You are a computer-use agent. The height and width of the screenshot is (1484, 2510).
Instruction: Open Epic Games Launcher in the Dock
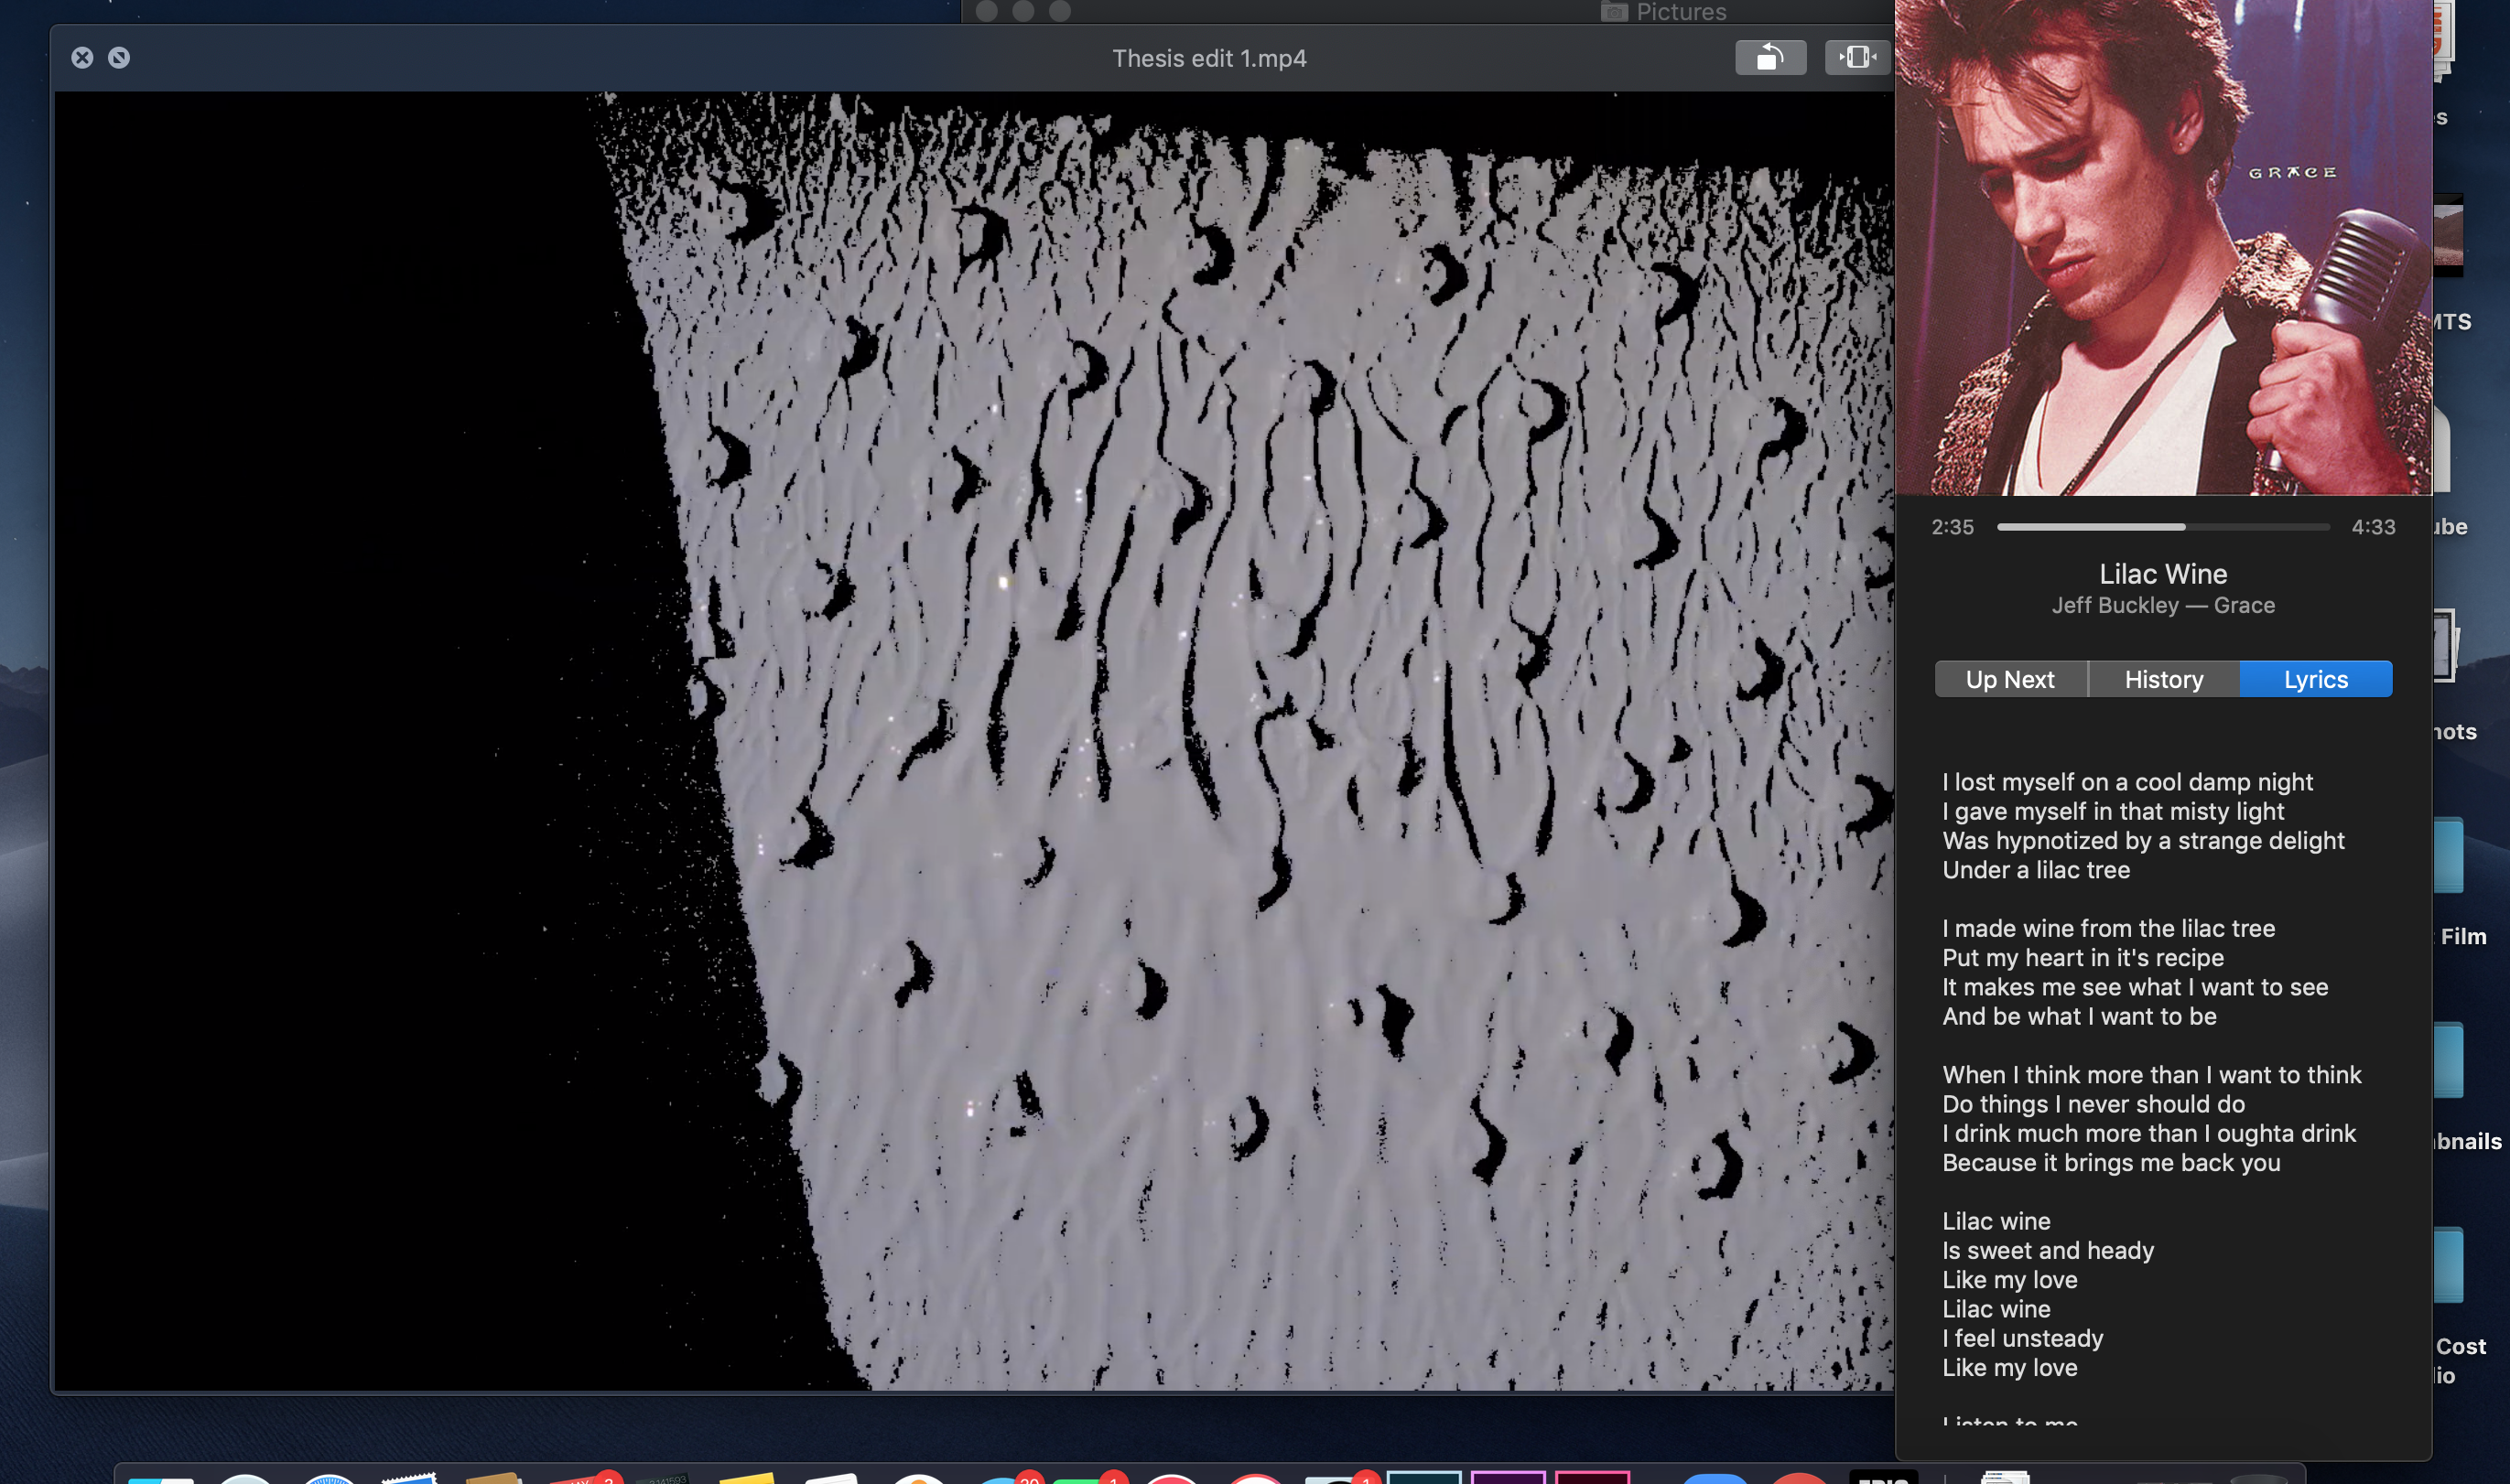pos(1882,1478)
